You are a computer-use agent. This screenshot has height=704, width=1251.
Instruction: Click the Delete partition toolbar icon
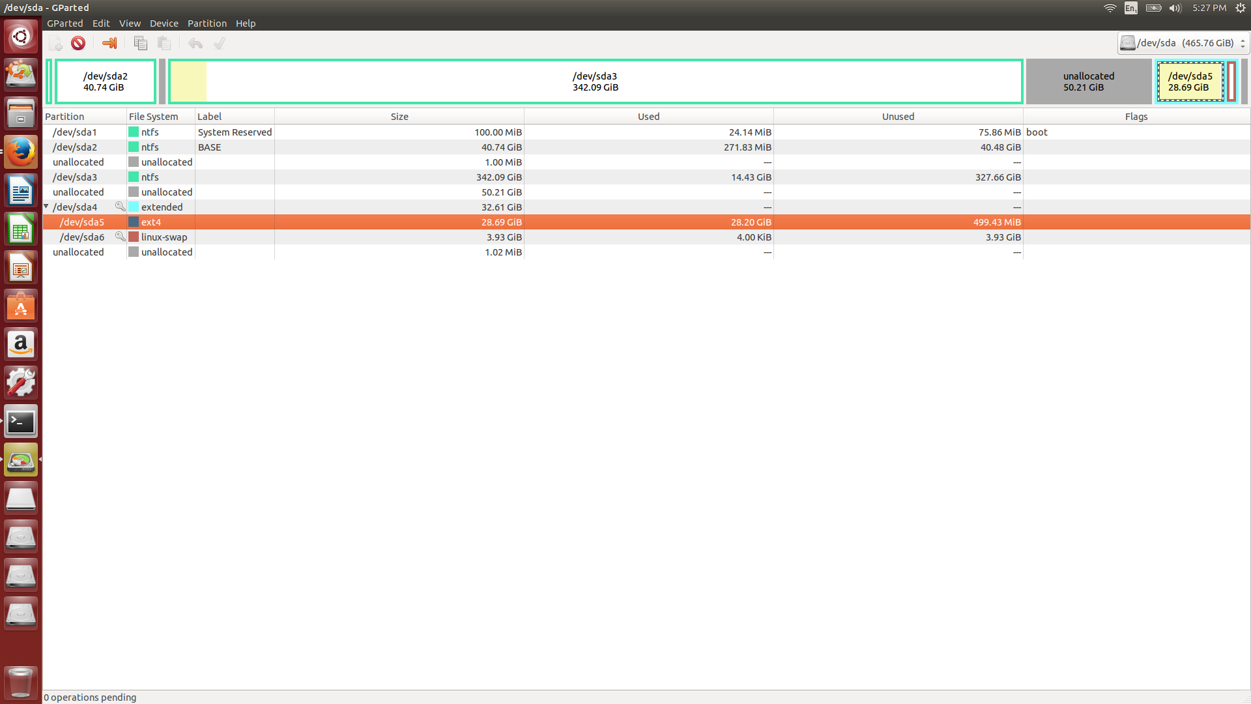point(78,44)
